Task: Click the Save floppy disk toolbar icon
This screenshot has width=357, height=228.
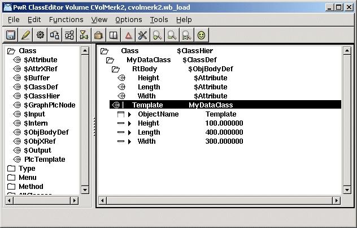Action: point(11,35)
